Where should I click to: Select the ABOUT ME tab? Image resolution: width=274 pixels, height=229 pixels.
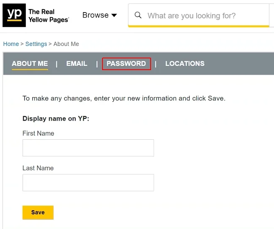click(x=30, y=64)
